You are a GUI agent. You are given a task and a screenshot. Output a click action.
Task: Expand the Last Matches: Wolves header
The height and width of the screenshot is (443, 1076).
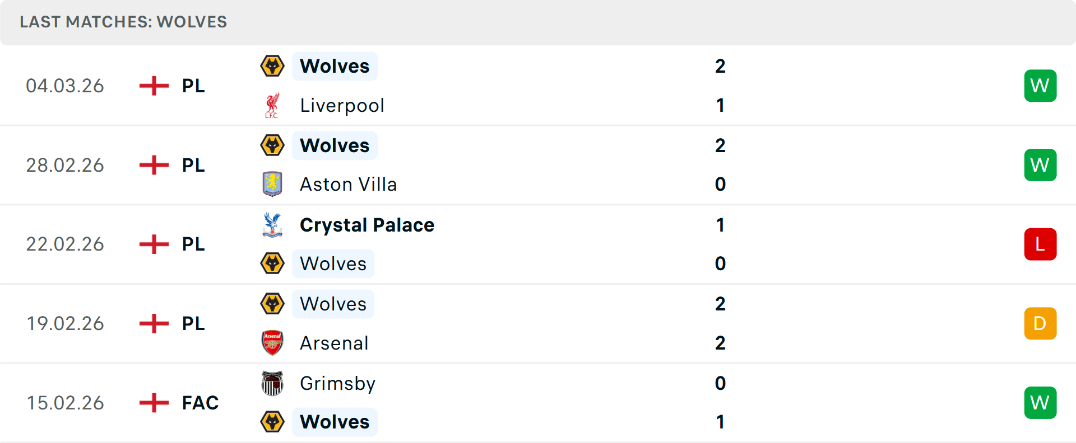[x=123, y=22]
